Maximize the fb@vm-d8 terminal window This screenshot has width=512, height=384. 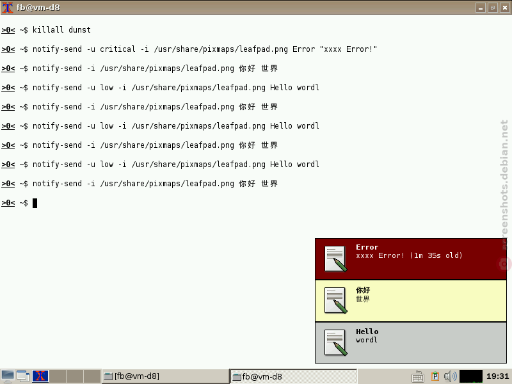[x=493, y=8]
